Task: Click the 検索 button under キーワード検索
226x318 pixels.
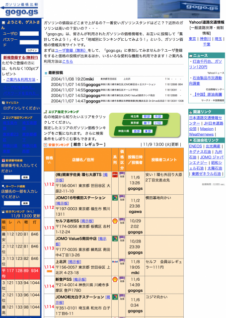Action: [25, 203]
